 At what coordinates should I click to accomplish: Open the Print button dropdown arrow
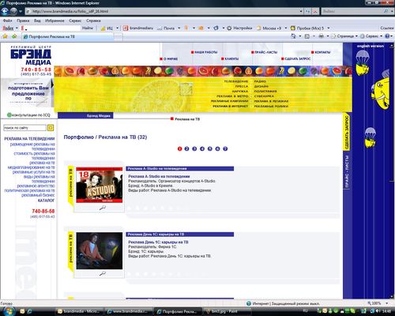pos(328,36)
